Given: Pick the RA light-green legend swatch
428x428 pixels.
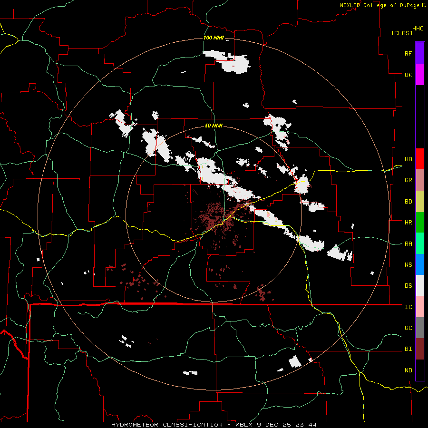Looking at the screenshot, I should (420, 243).
